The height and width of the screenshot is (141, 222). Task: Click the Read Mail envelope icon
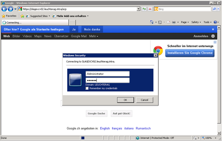[x=168, y=22]
